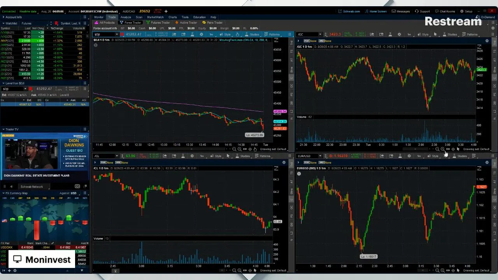Open Schwab.com link
Viewport: 498px width, 280px height.
click(x=349, y=11)
